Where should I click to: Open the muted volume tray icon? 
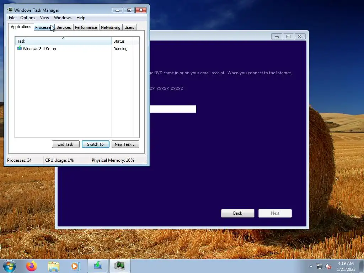pyautogui.click(x=328, y=267)
